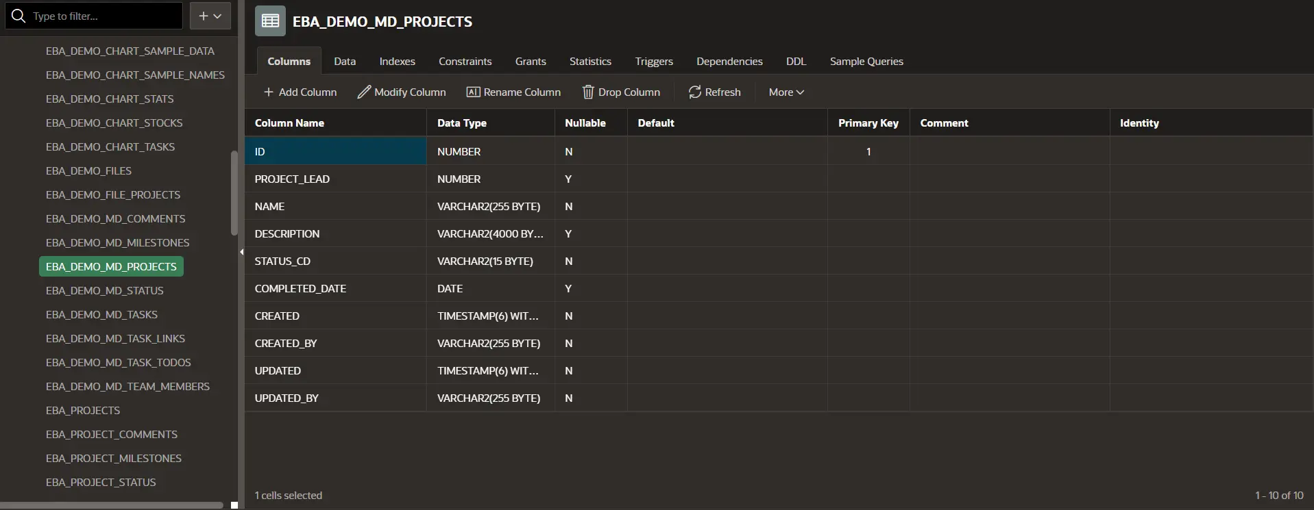Select the CREATED_BY cell
This screenshot has height=510, width=1314.
point(336,343)
